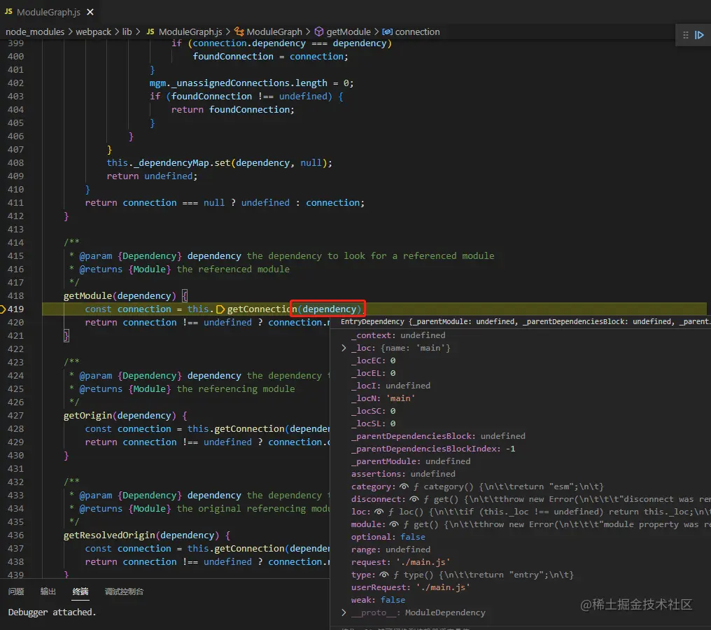
Task: Click EntryDependency hover header text
Action: point(526,321)
